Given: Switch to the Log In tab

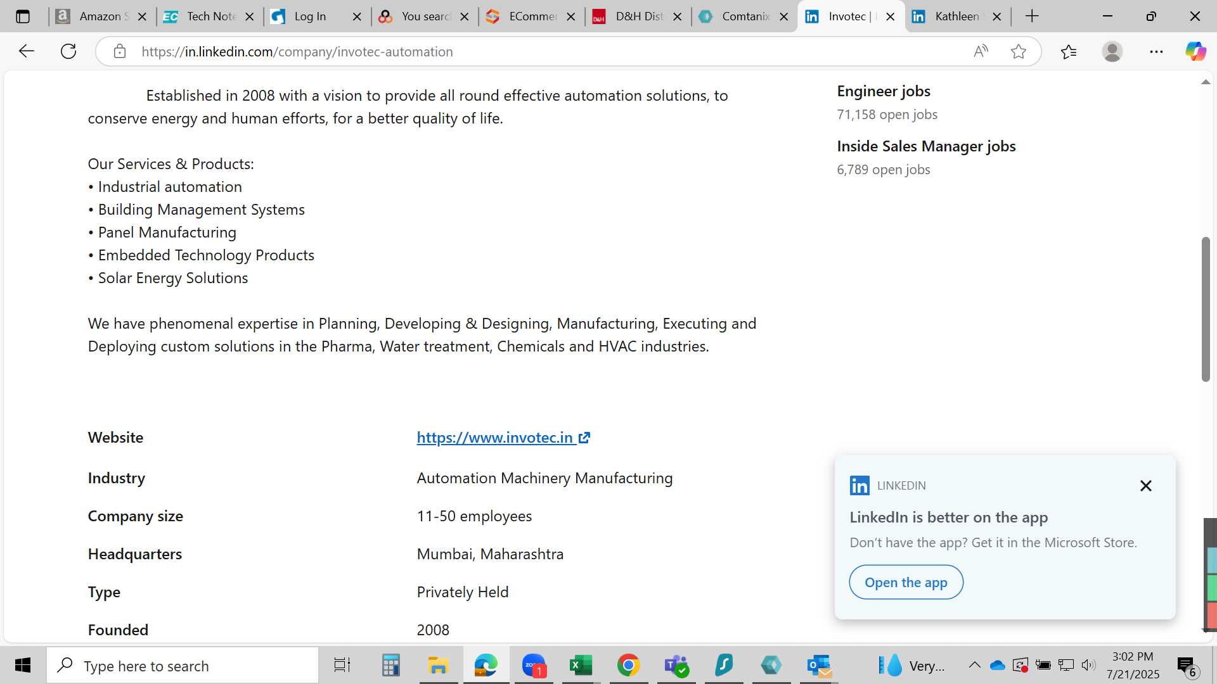Looking at the screenshot, I should [x=317, y=16].
